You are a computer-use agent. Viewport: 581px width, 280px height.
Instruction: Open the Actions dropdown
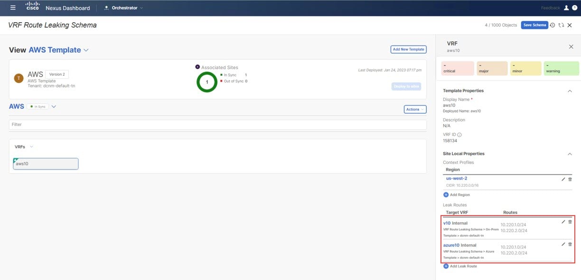pyautogui.click(x=415, y=109)
